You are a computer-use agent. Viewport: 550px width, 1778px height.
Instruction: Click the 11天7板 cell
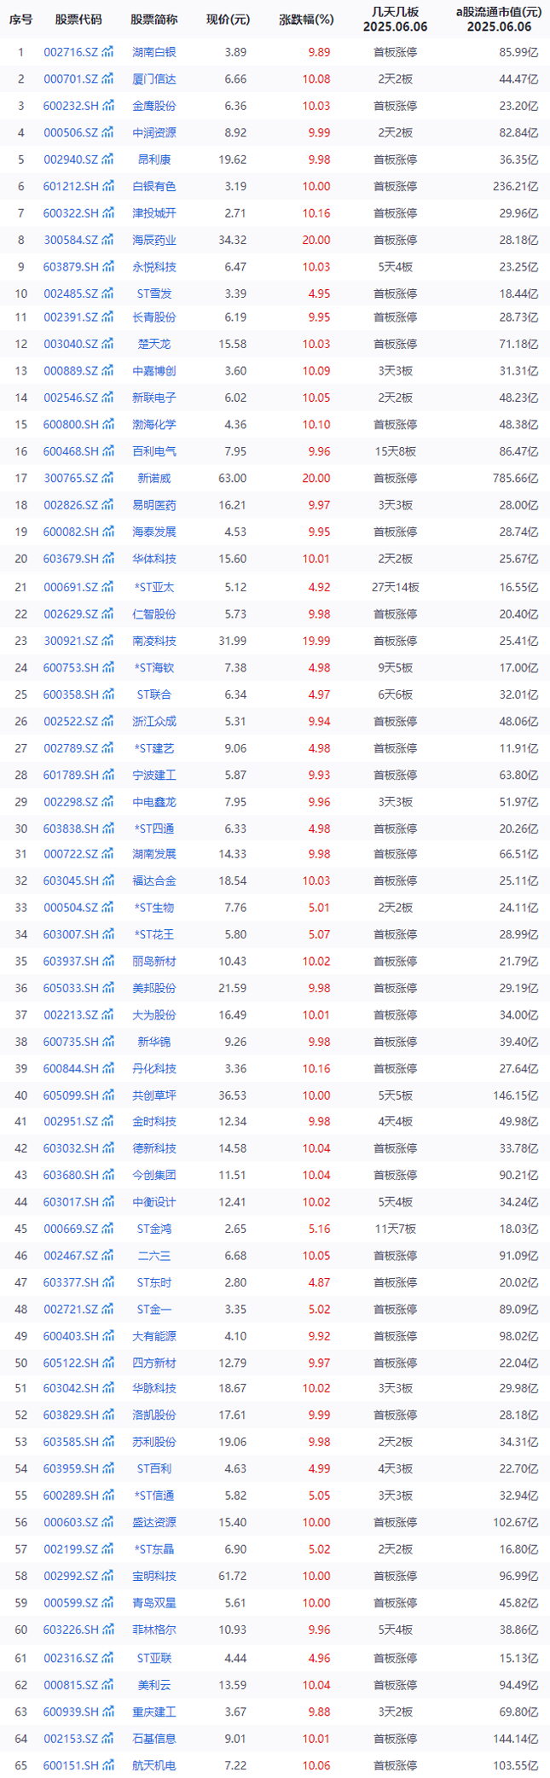click(395, 1229)
